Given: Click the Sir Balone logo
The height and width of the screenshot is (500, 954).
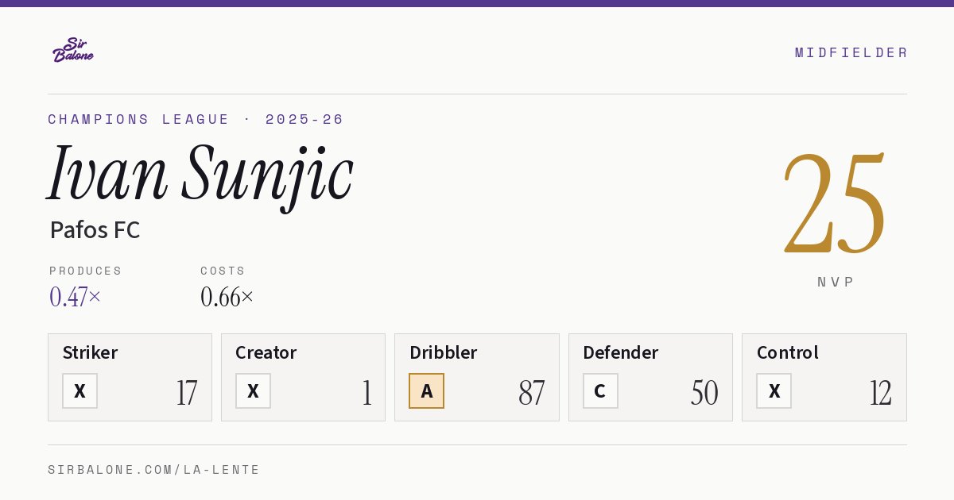Looking at the screenshot, I should [x=73, y=50].
